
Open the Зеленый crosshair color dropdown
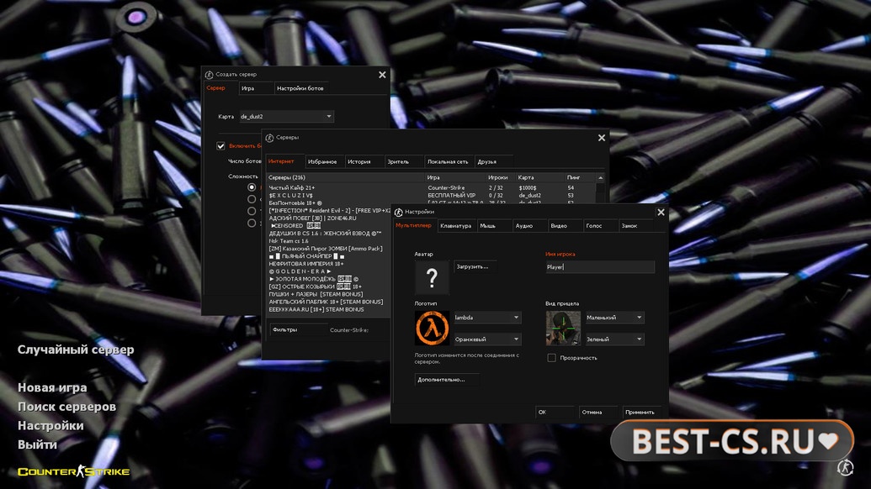tap(614, 339)
